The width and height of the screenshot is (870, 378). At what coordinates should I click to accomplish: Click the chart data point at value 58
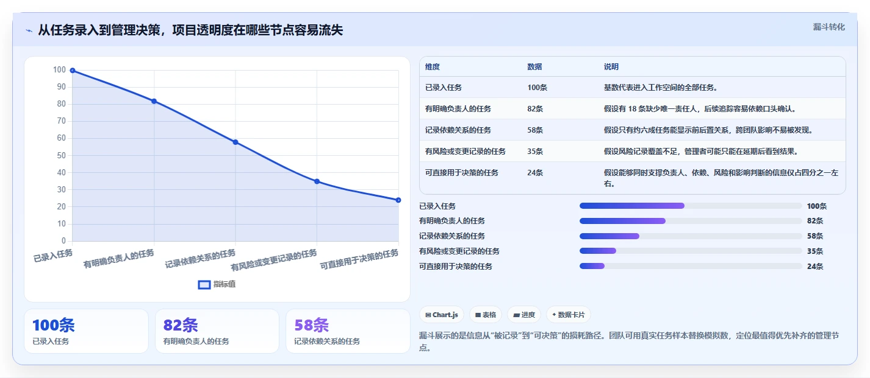pyautogui.click(x=235, y=142)
